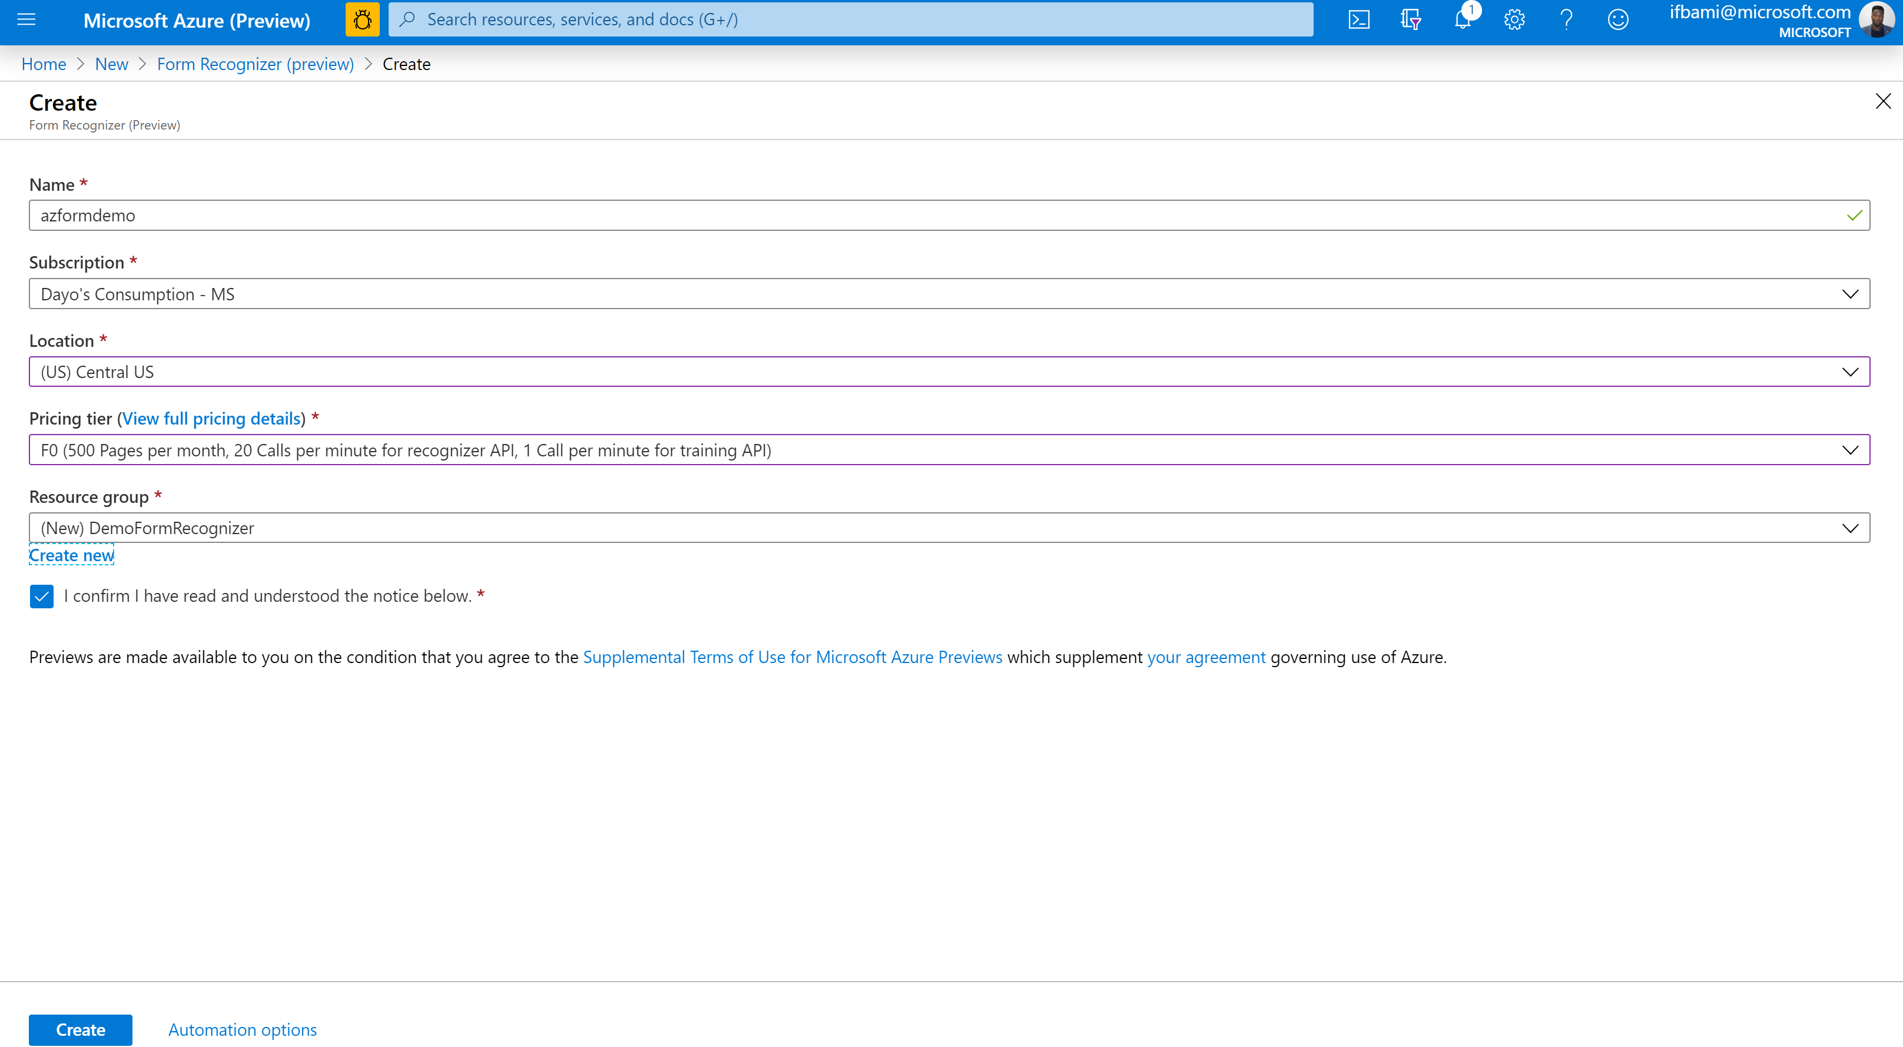
Task: Open the Resource group dropdown
Action: point(949,528)
